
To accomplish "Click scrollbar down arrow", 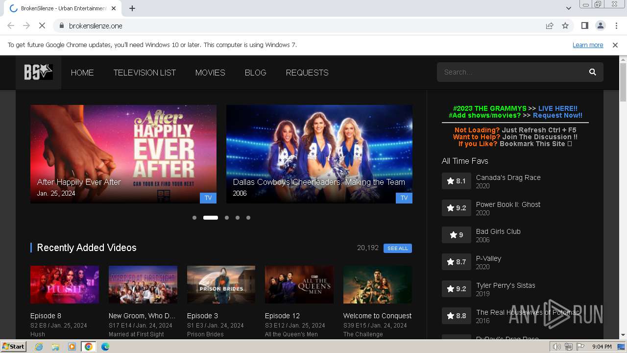I will click(x=623, y=335).
